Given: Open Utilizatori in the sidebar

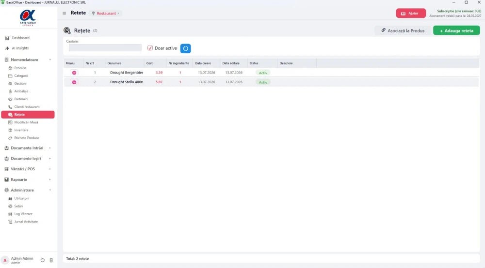Looking at the screenshot, I should [21, 198].
